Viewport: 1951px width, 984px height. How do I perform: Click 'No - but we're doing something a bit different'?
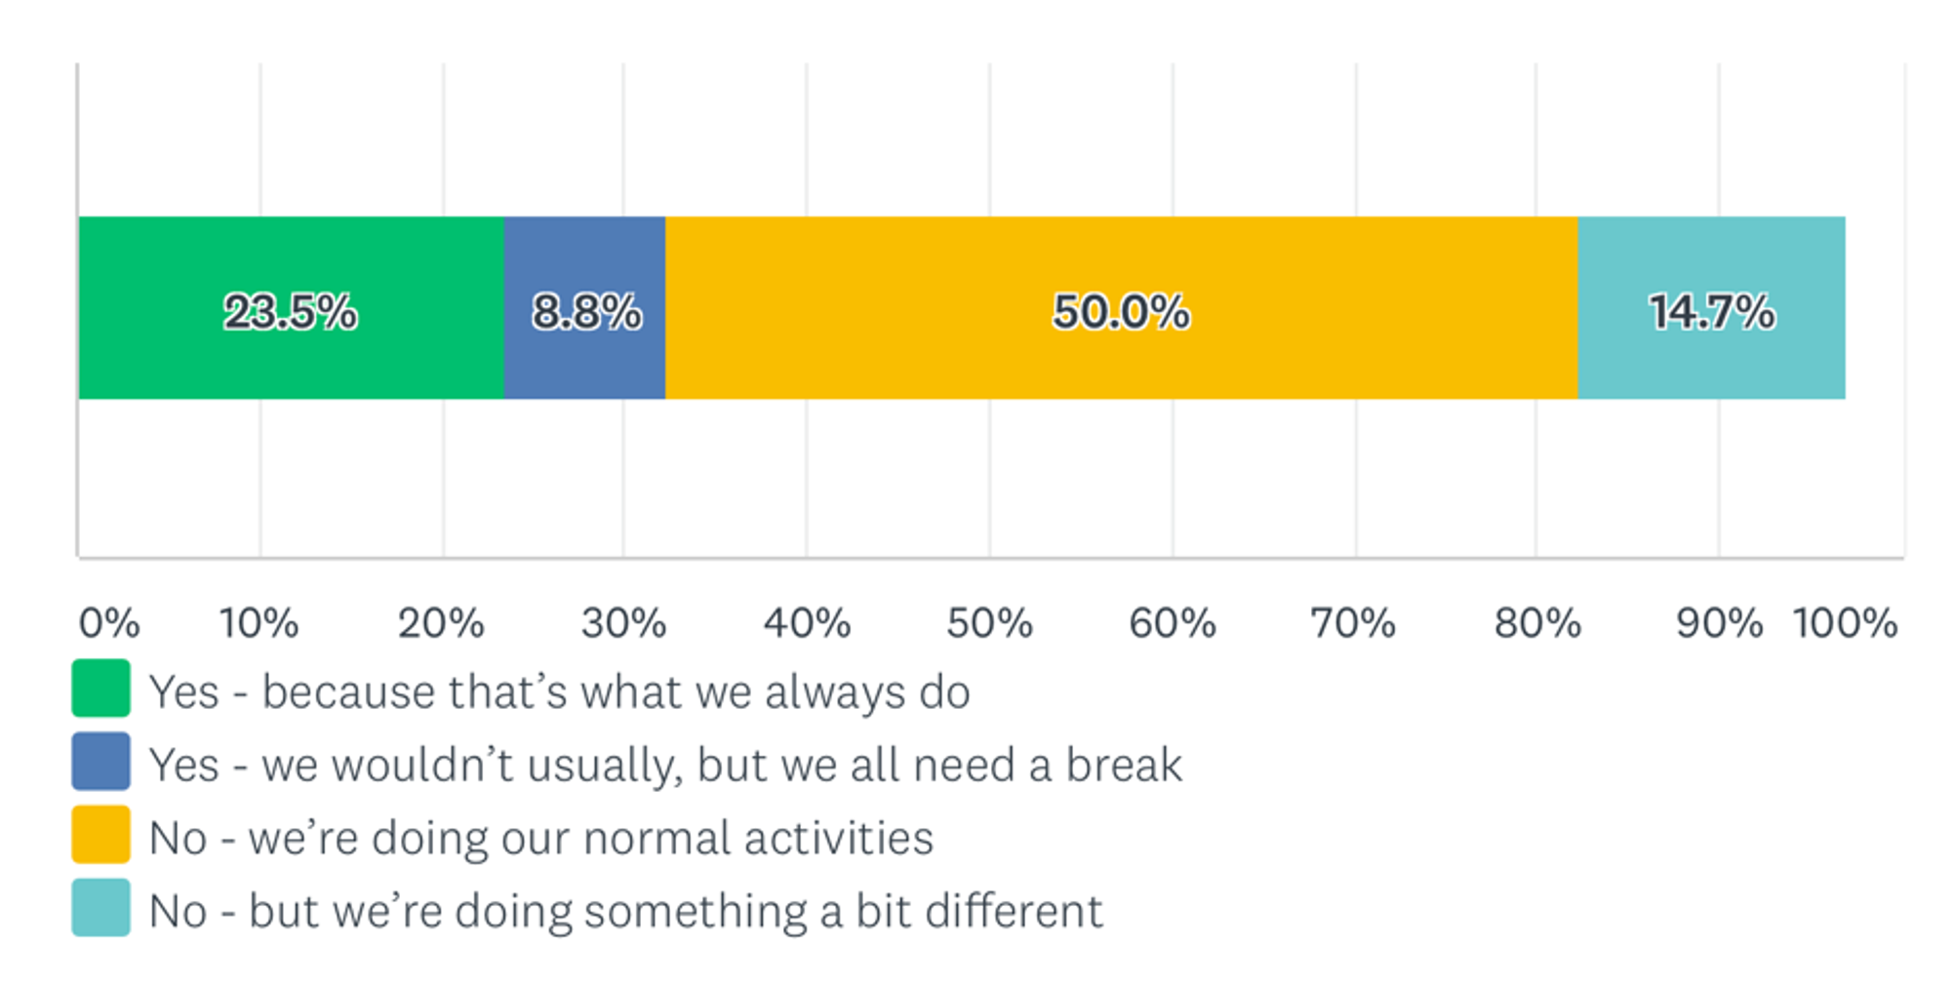tap(625, 912)
